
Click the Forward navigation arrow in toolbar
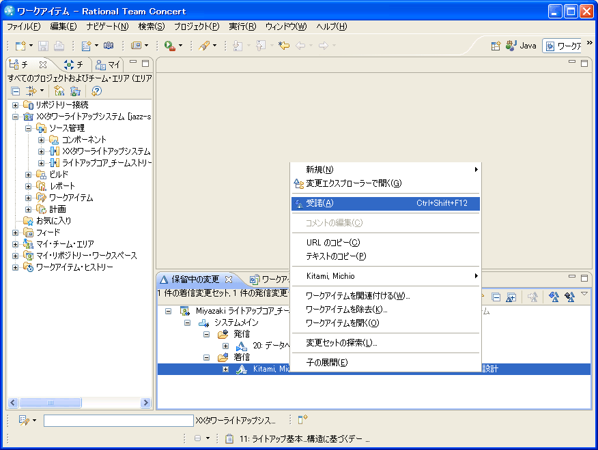pos(324,46)
